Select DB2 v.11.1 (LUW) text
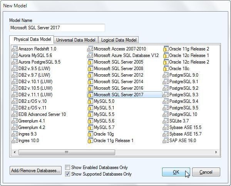Image resolution: width=231 pixels, height=186 pixels. [35, 95]
